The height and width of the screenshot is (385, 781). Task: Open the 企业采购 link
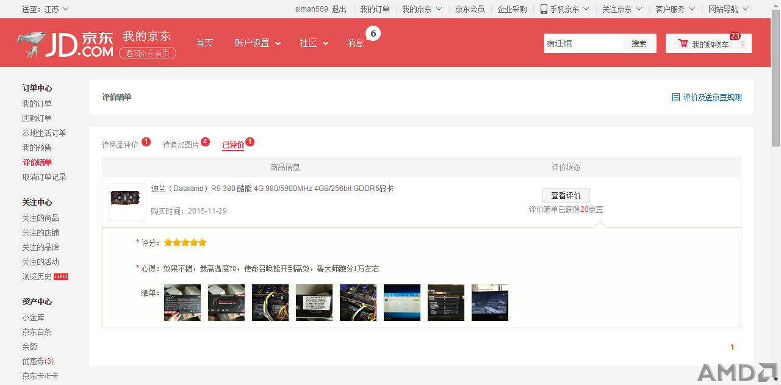click(512, 9)
